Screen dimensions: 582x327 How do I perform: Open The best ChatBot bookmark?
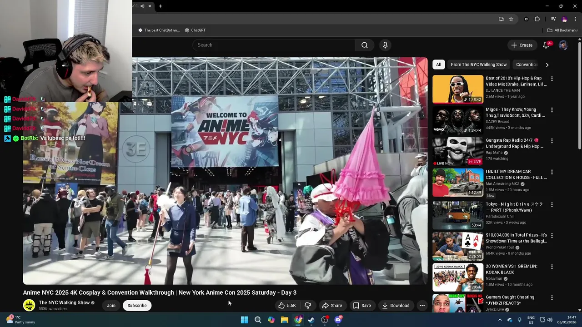click(159, 30)
